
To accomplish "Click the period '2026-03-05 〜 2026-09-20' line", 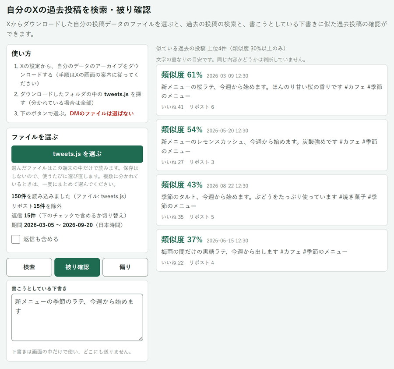I will [x=67, y=225].
